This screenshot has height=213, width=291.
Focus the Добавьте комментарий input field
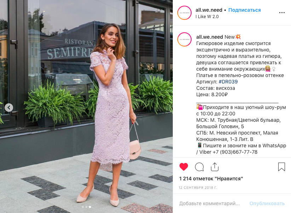pyautogui.click(x=210, y=203)
